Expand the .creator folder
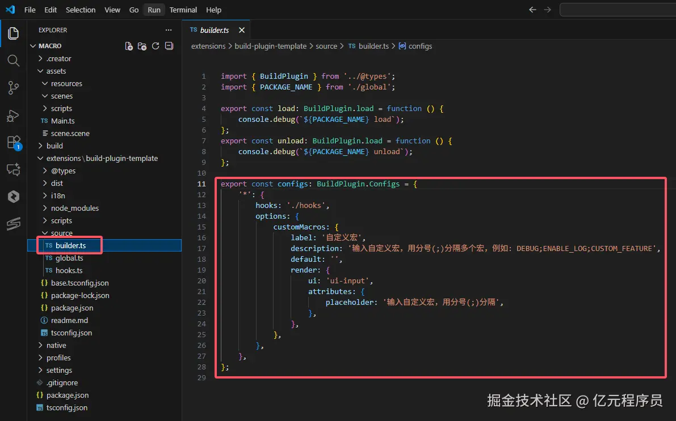 59,58
